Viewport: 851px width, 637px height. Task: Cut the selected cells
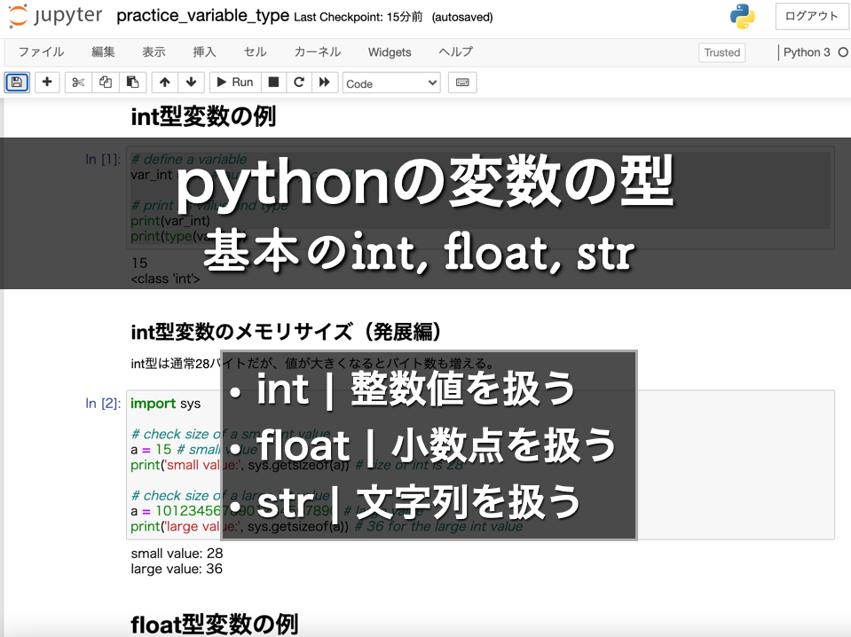click(77, 82)
